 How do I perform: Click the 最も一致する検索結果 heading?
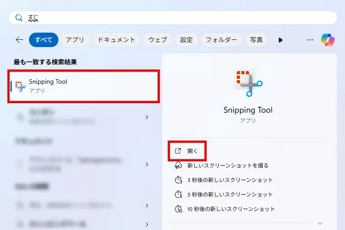coord(45,62)
